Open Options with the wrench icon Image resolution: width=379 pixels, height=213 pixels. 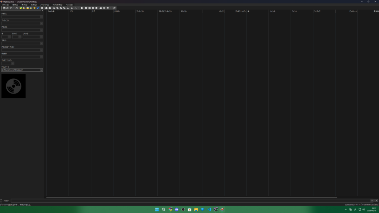click(114, 8)
